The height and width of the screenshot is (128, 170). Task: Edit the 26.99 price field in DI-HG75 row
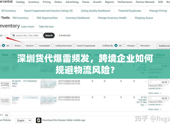(x=158, y=82)
